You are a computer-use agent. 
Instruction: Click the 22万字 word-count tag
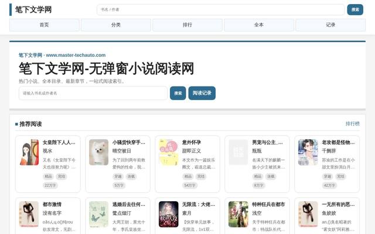(x=50, y=185)
